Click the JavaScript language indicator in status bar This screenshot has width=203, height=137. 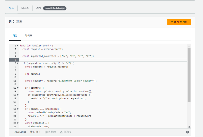click(x=20, y=132)
